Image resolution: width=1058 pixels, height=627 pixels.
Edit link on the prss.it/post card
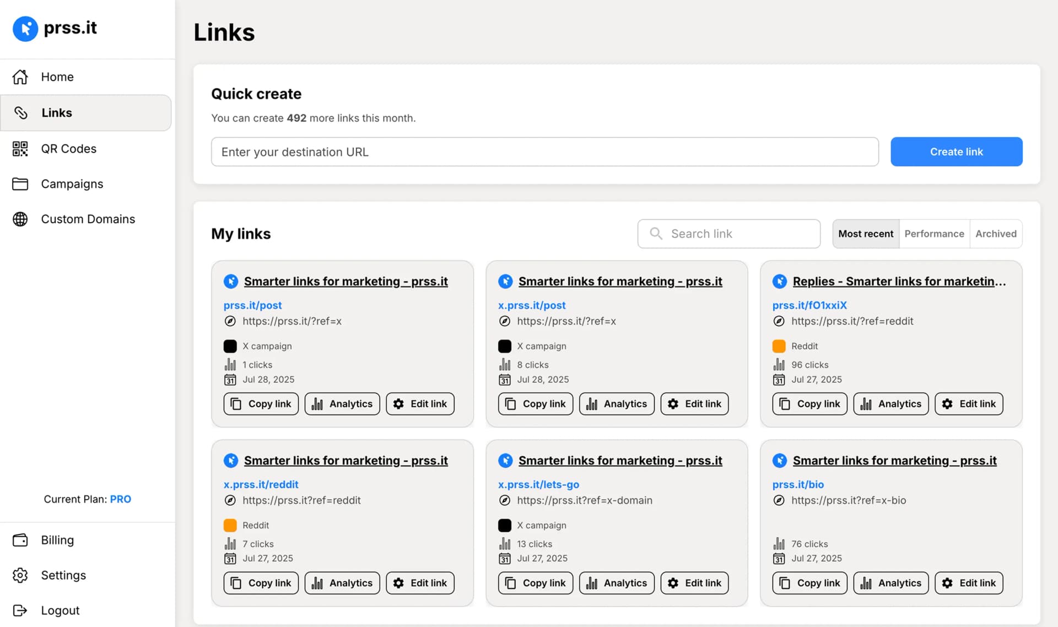point(420,404)
